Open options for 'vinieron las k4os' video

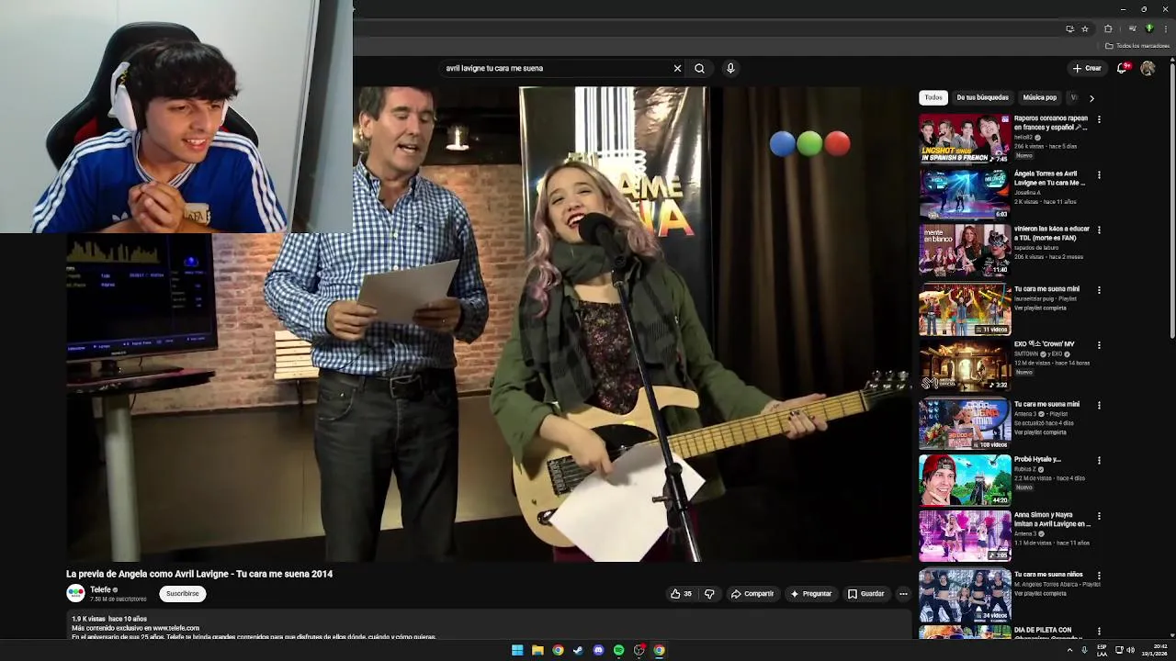pyautogui.click(x=1099, y=230)
